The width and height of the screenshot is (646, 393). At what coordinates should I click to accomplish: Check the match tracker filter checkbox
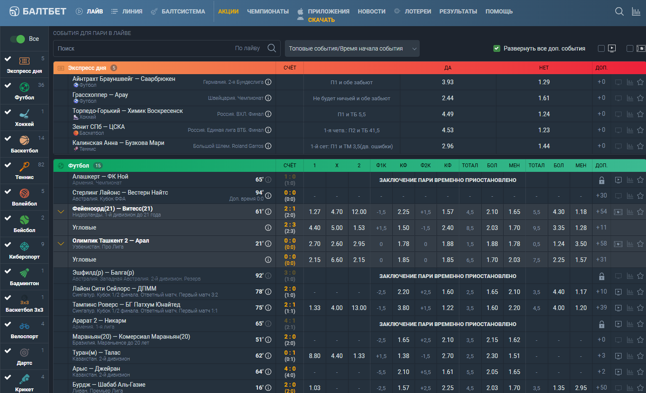(630, 48)
